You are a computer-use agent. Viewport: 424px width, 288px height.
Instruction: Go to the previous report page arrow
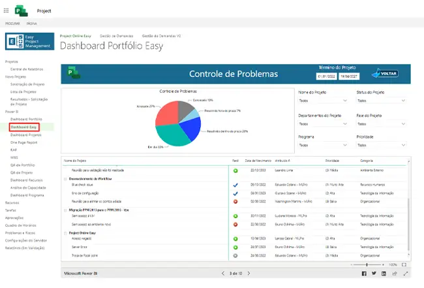tap(223, 274)
